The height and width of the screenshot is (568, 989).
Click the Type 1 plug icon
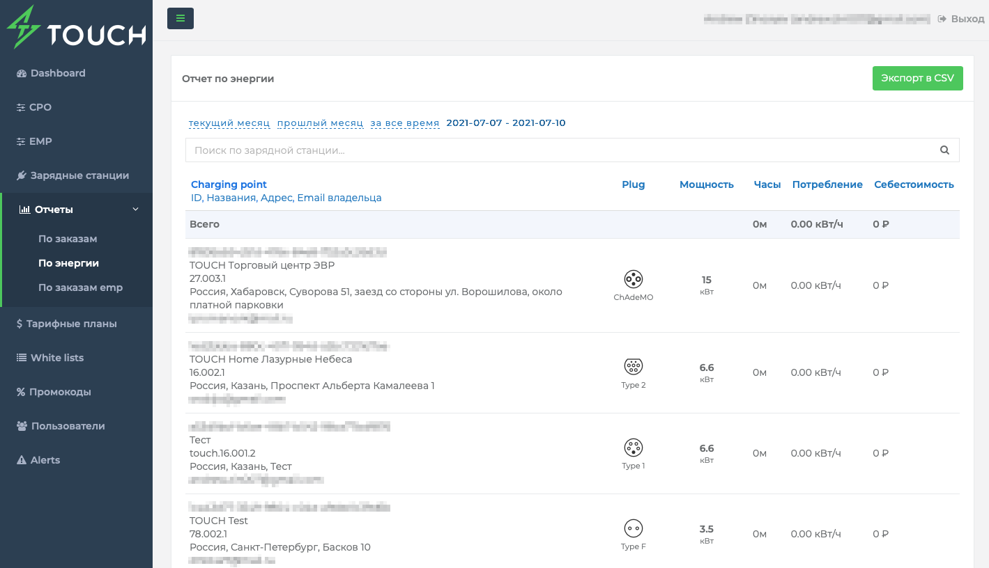pos(634,448)
